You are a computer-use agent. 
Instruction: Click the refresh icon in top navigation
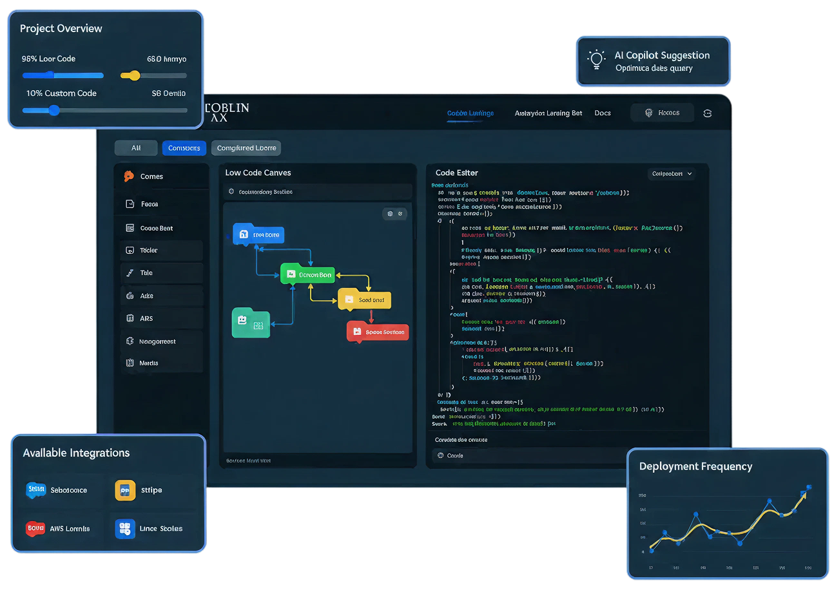tap(707, 113)
